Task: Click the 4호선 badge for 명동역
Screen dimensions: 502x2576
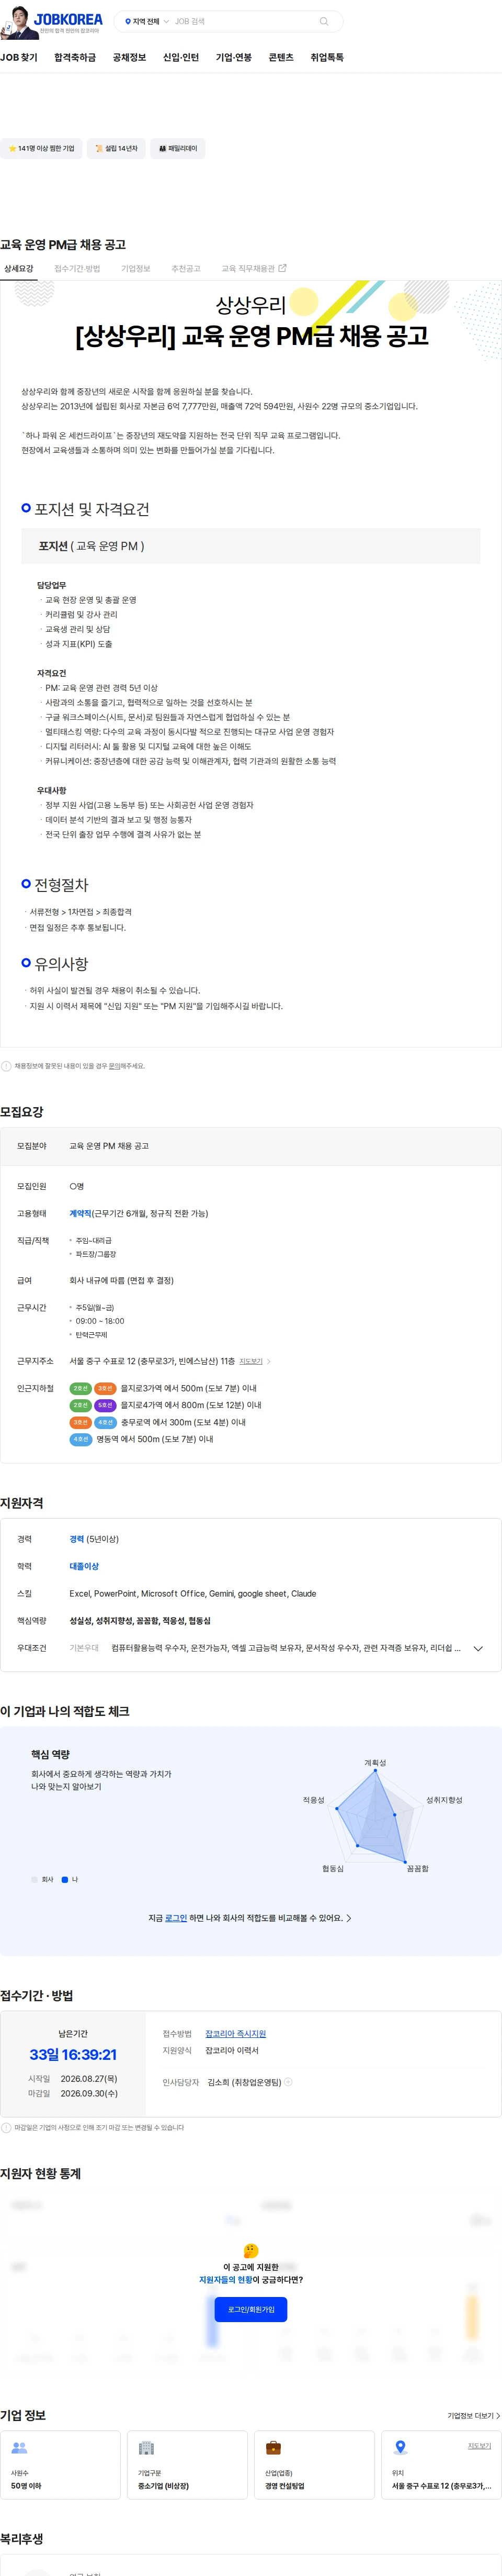Action: [x=80, y=1439]
